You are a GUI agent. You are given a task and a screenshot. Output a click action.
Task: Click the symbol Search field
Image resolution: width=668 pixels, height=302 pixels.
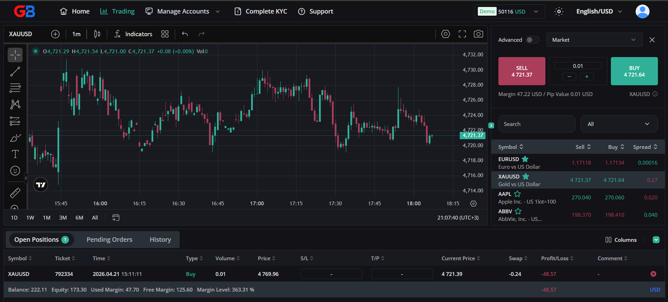click(x=537, y=124)
